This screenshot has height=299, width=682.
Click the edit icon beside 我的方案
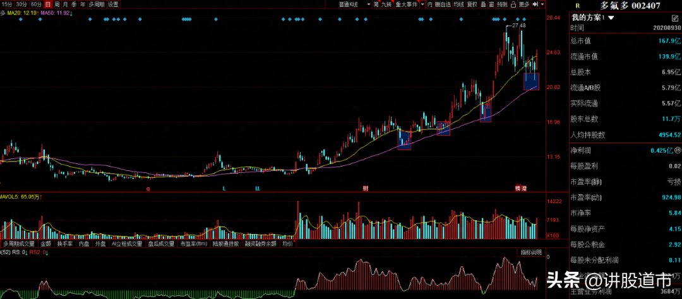[674, 18]
